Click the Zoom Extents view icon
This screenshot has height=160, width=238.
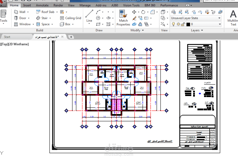163,24
